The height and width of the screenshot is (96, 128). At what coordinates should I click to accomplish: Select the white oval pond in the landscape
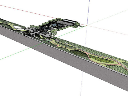[18, 27]
